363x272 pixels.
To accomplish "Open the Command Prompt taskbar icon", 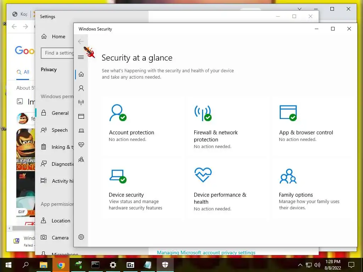I will click(x=95, y=265).
